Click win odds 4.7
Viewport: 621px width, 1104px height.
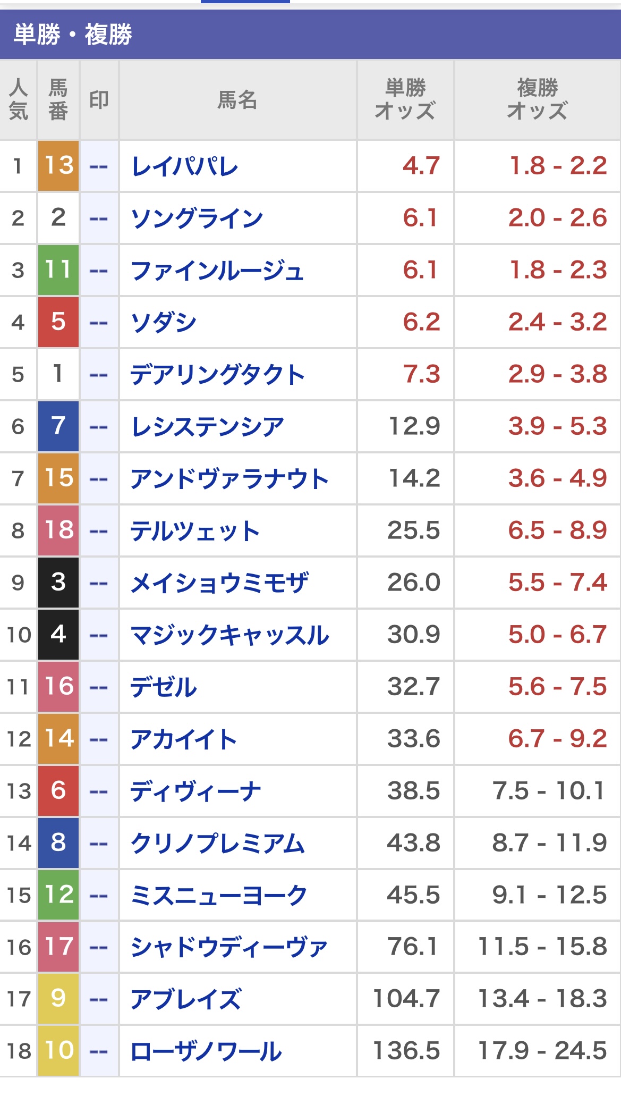click(x=421, y=166)
